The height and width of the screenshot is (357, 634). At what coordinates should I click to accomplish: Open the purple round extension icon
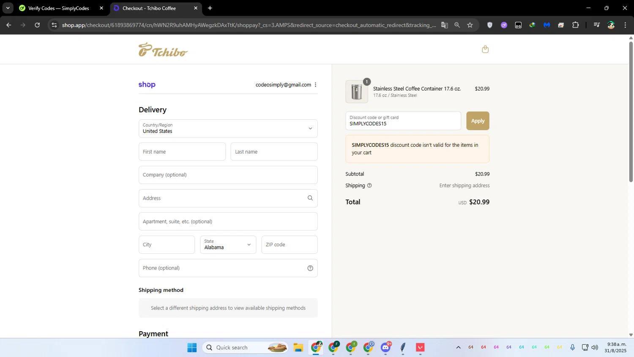point(504,25)
